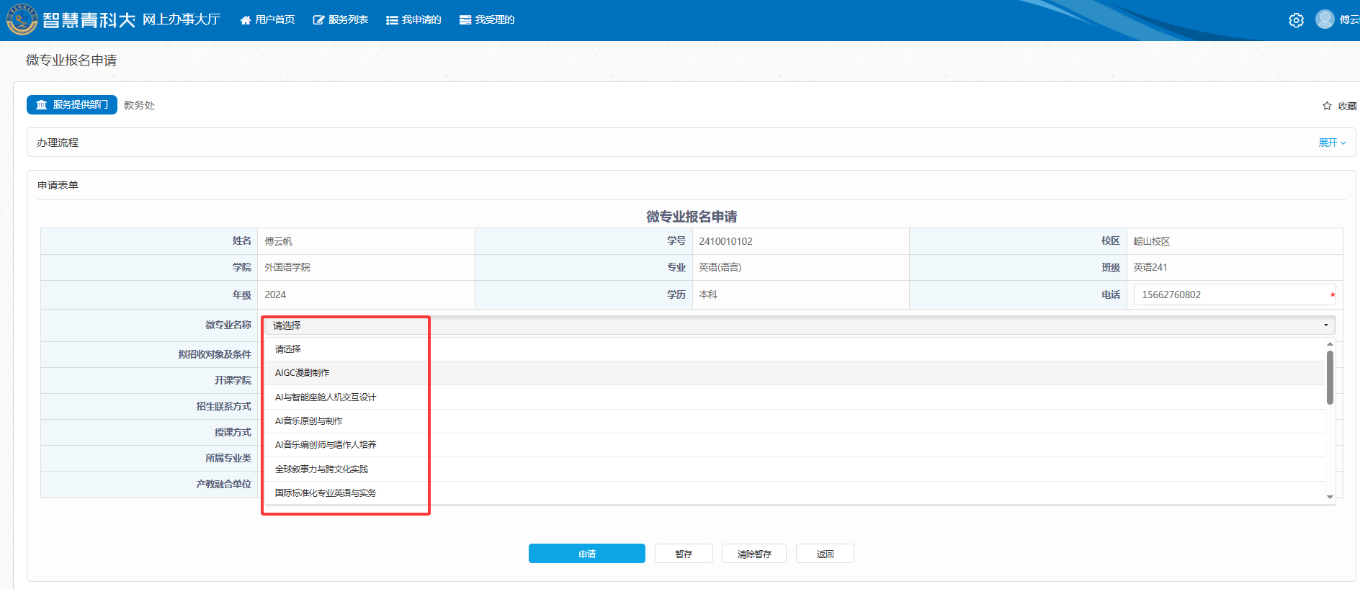
Task: Select AI音乐原创与制作 from list
Action: [309, 421]
